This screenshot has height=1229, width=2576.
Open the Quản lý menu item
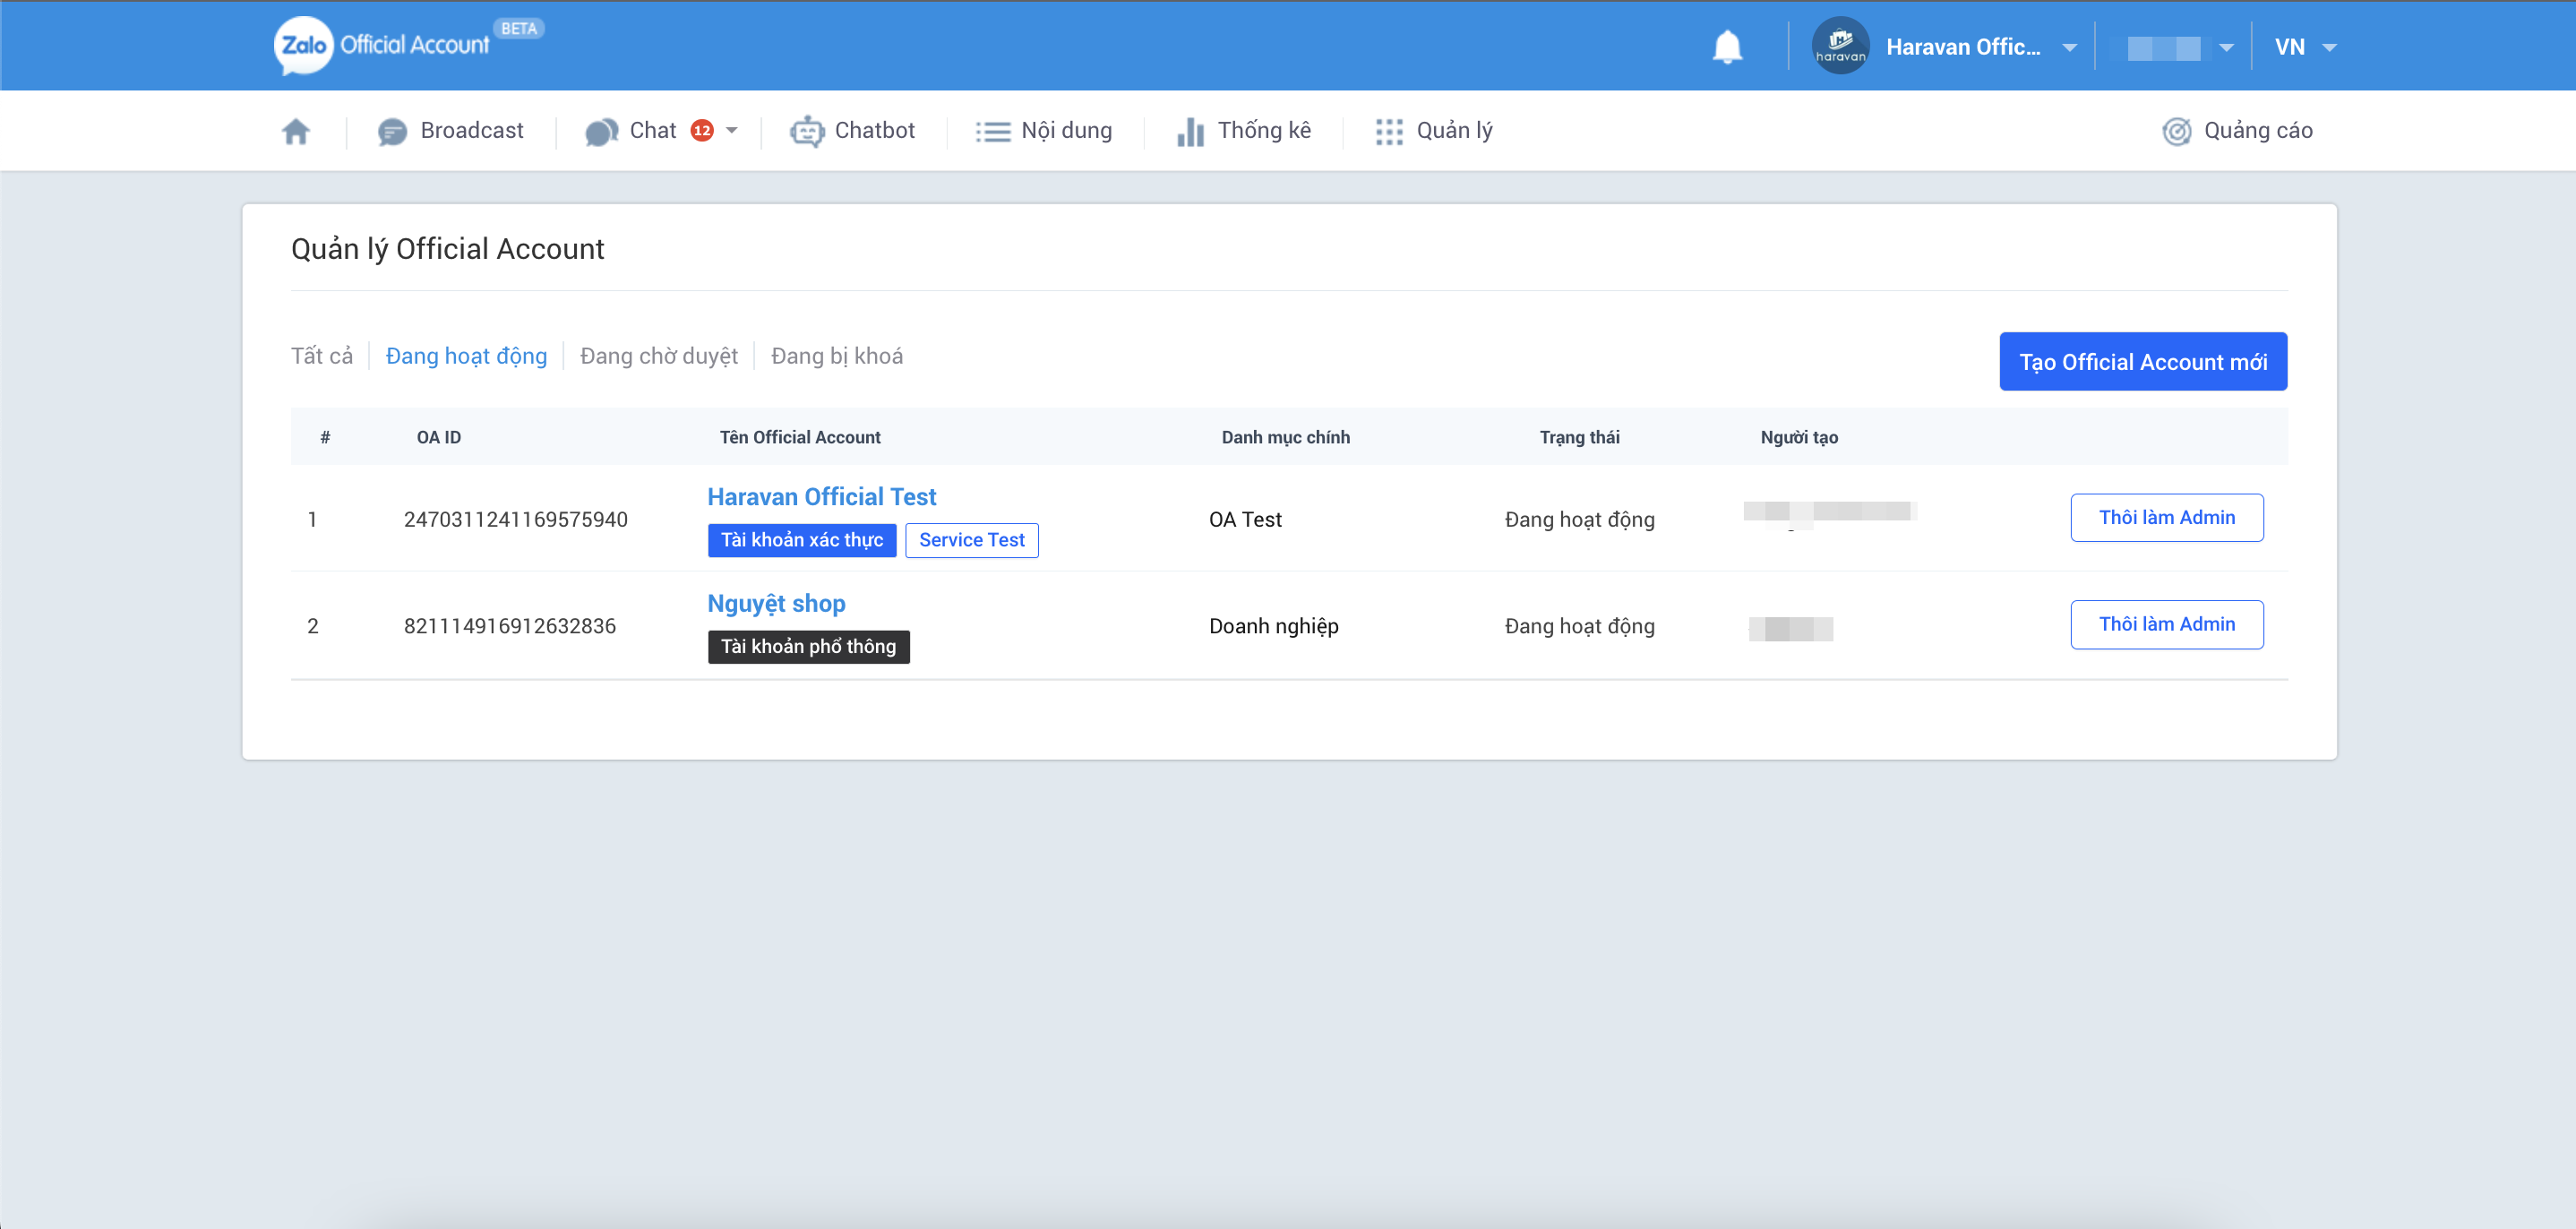[x=1454, y=131]
